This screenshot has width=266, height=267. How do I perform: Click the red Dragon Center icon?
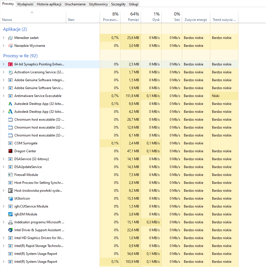pyautogui.click(x=10, y=151)
